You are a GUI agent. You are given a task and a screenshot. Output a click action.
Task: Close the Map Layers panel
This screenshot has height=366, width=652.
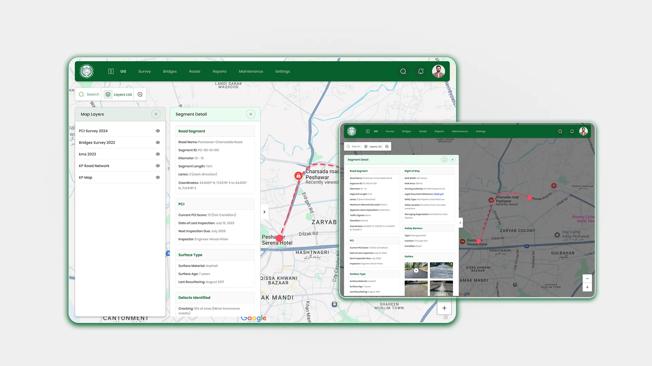[x=156, y=114]
